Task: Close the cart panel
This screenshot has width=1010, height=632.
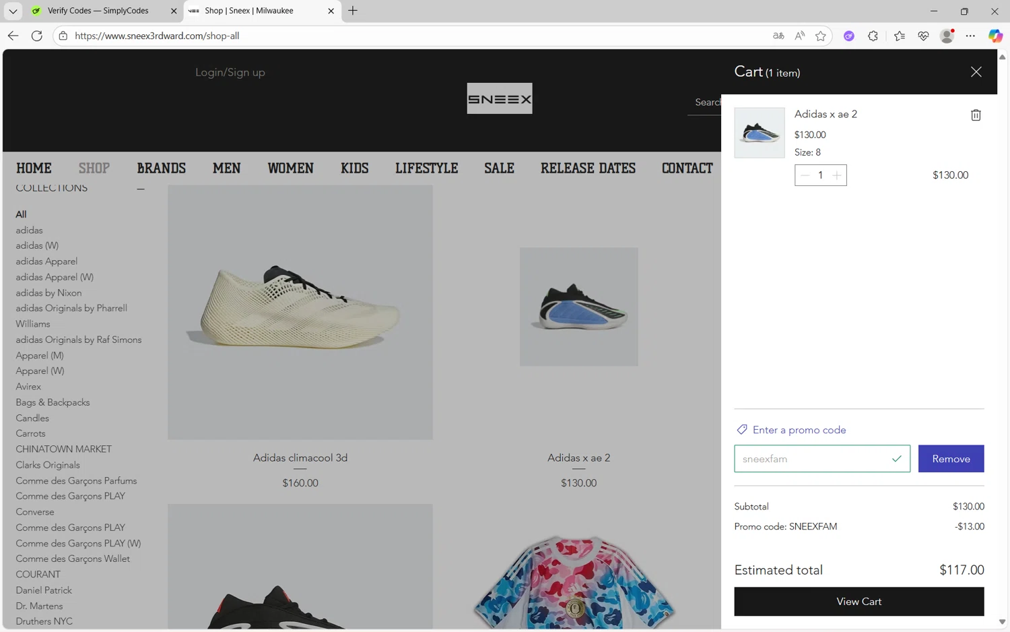Action: coord(976,72)
